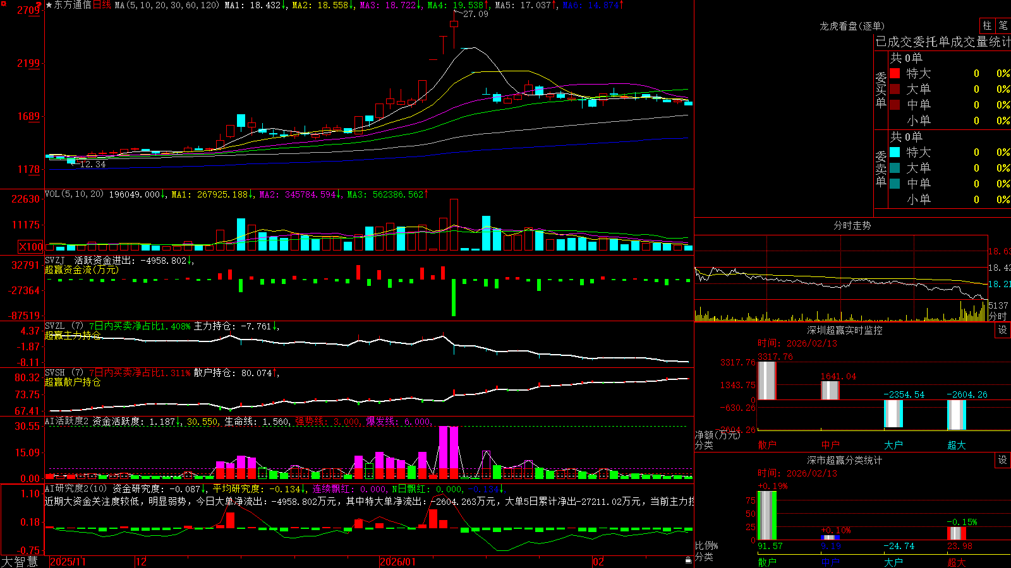Click the 超大 bar valued -2604.26
This screenshot has height=568, width=1011.
(x=957, y=415)
